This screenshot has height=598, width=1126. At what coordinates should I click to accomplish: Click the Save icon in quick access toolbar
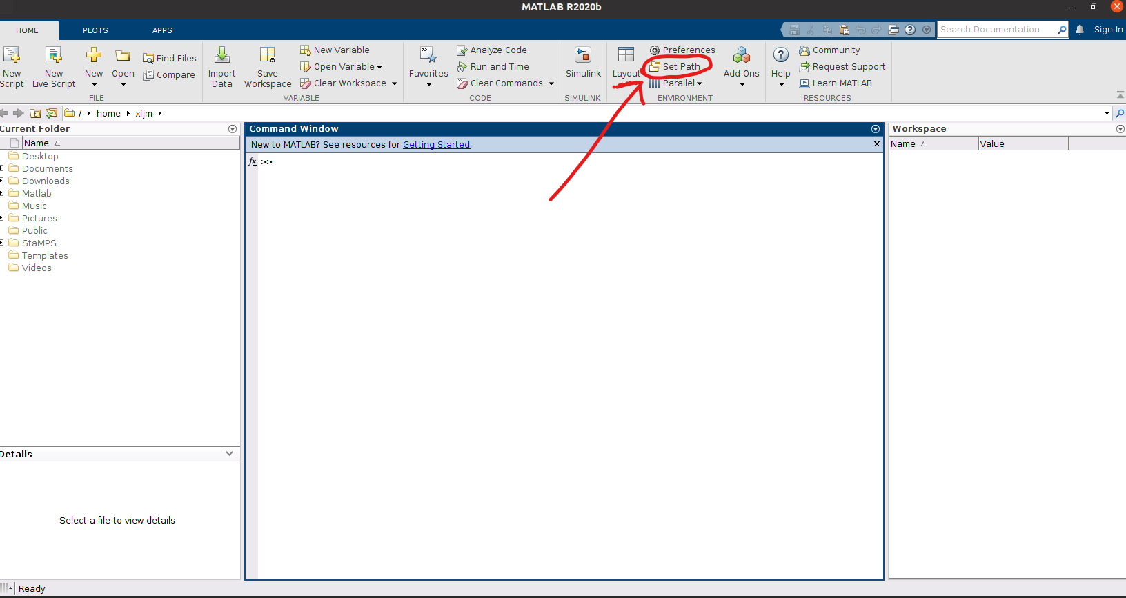point(794,30)
